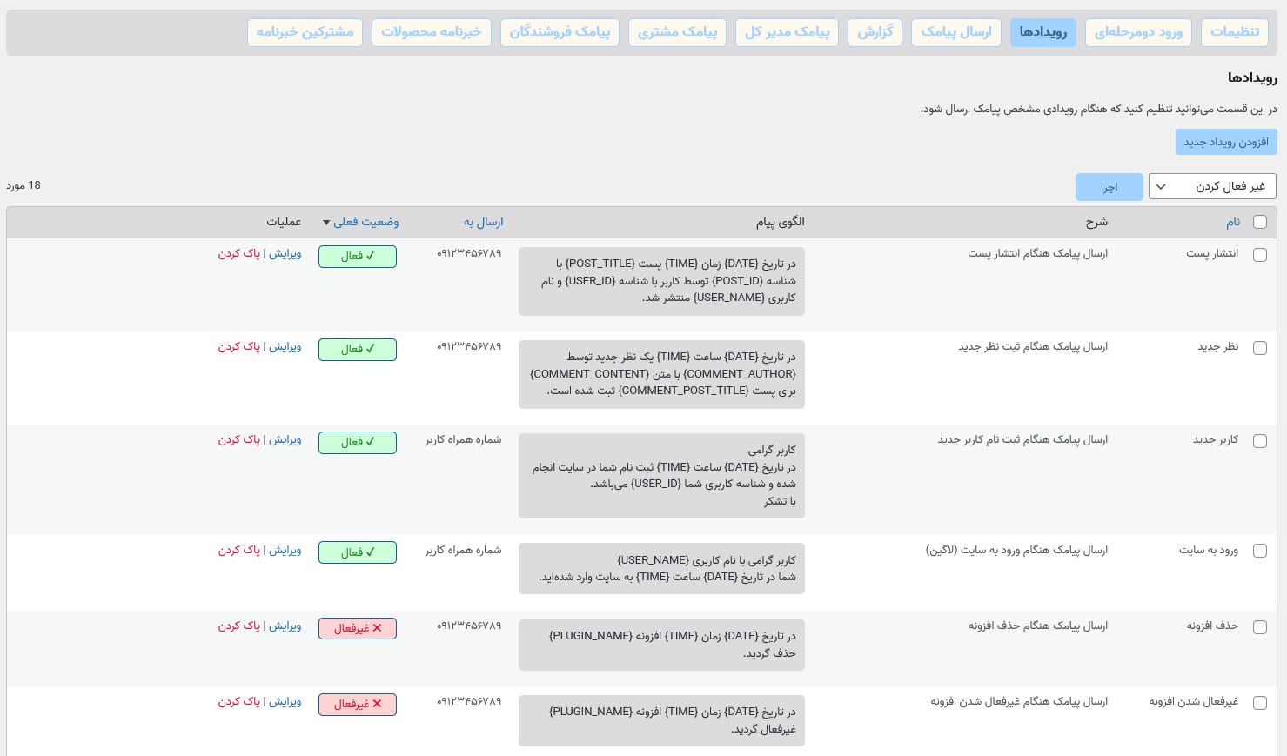
Task: Check the غیرفعال شدن افزونه row checkbox
Action: pyautogui.click(x=1260, y=703)
